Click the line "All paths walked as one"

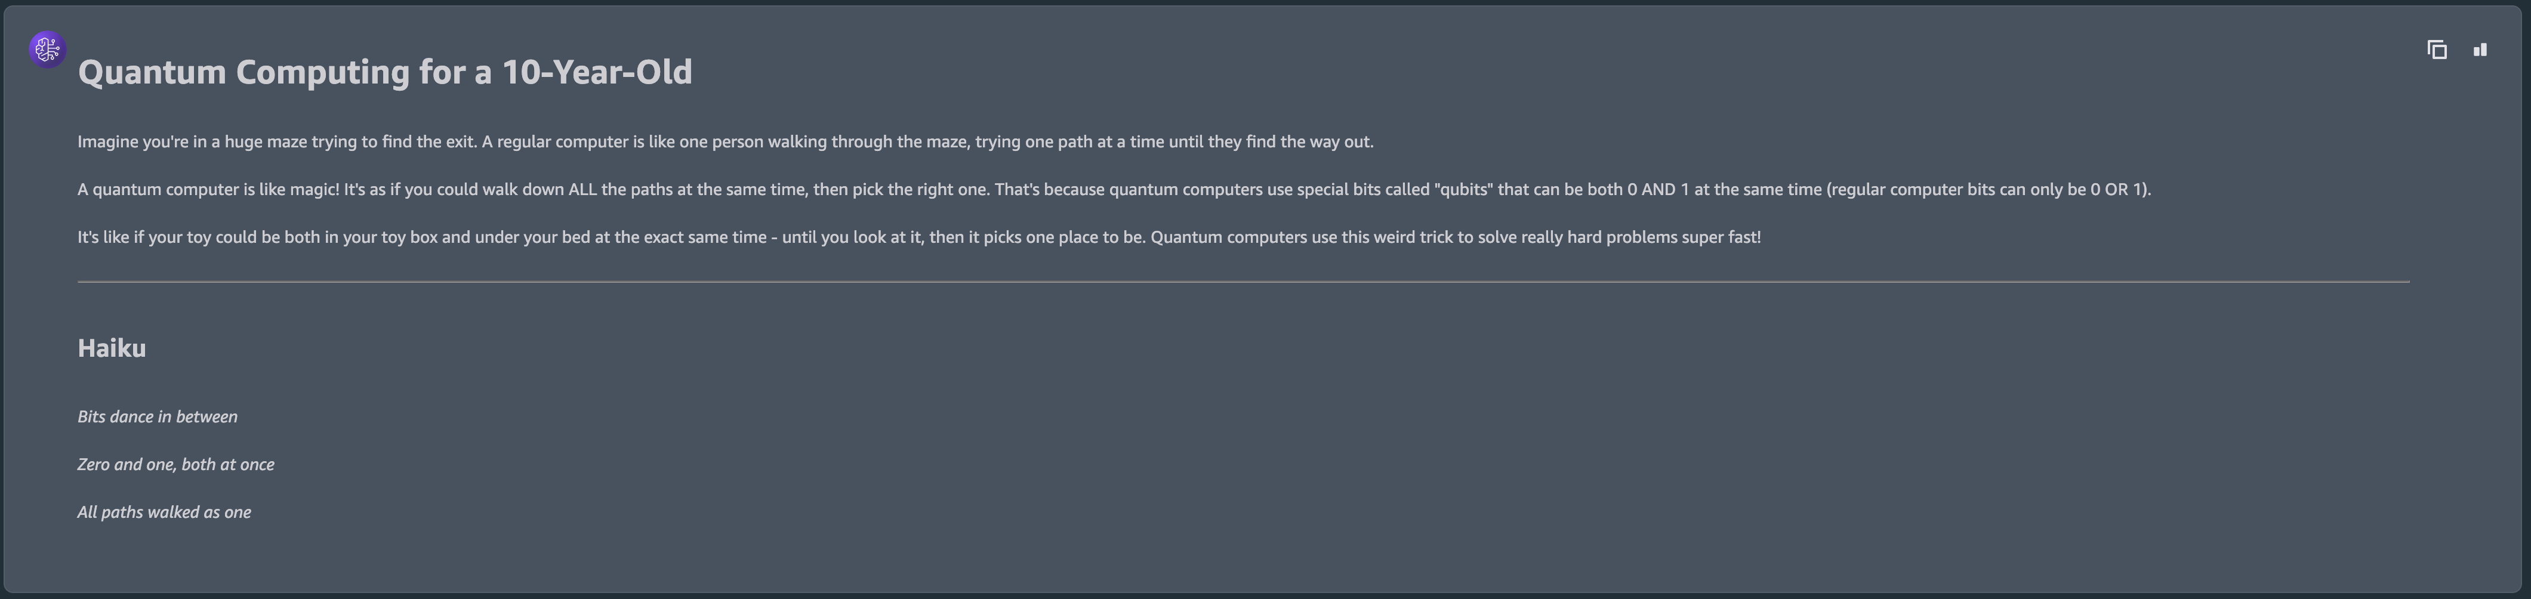click(x=164, y=512)
